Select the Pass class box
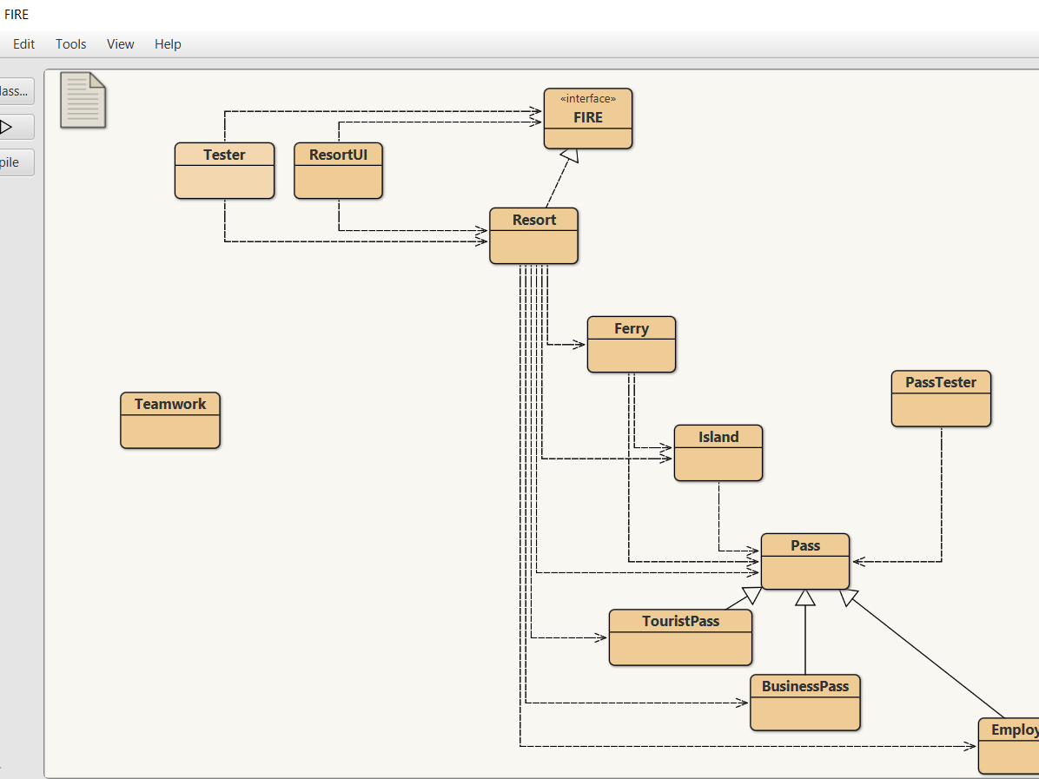 805,562
